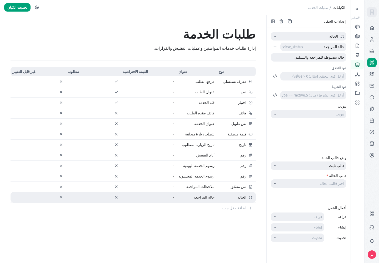Toggle required mark for هاتف مقدم الطلب
Image resolution: width=379 pixels, height=263 pixels.
(116, 113)
